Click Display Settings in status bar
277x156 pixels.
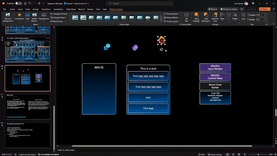click(x=215, y=154)
